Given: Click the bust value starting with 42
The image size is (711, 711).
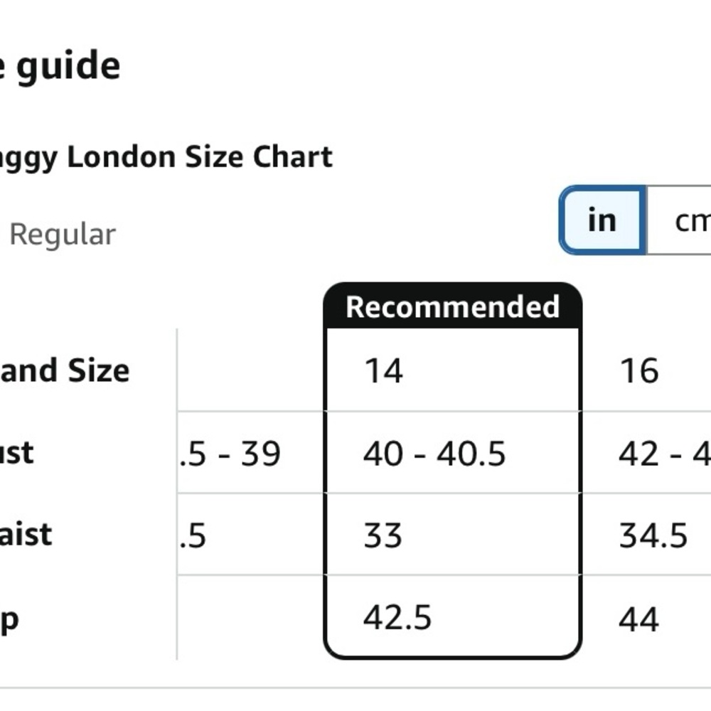Looking at the screenshot, I should tap(665, 454).
